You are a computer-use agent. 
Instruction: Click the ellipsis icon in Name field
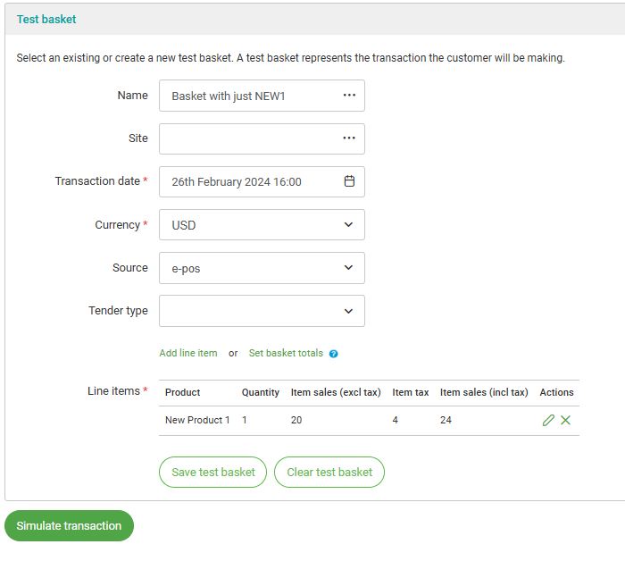tap(349, 96)
